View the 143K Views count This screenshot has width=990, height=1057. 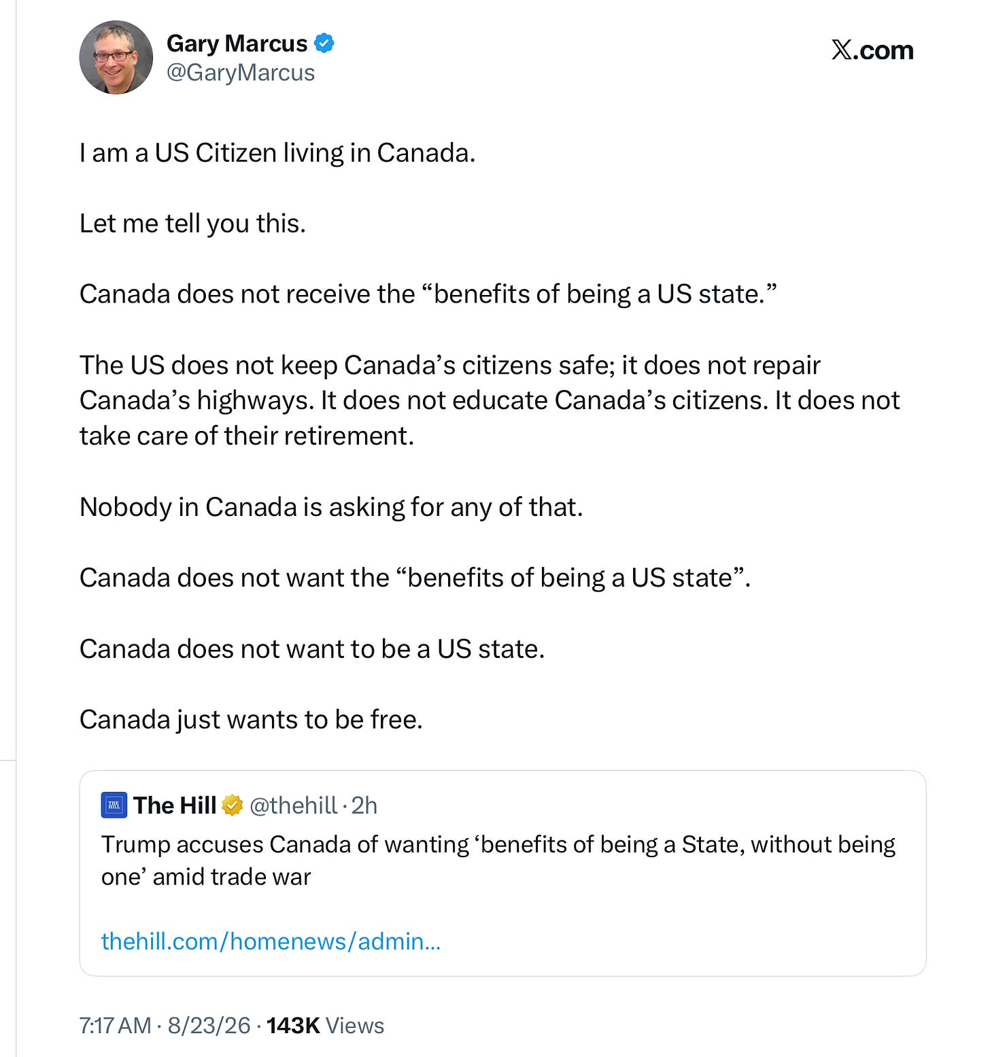(325, 1025)
